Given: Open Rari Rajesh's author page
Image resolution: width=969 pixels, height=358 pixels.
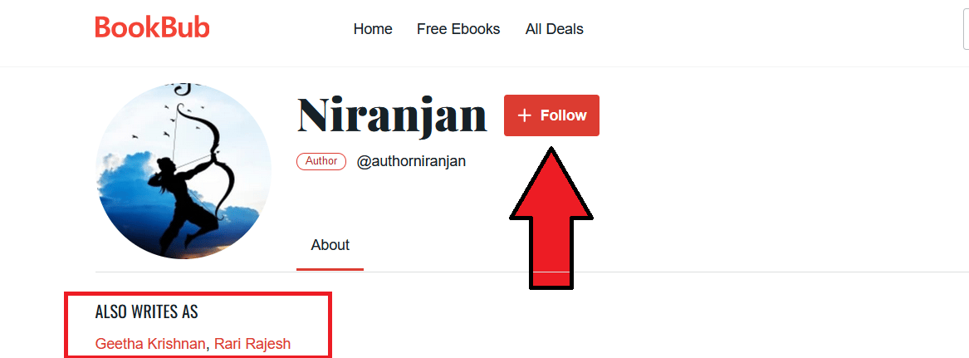Looking at the screenshot, I should tap(252, 344).
